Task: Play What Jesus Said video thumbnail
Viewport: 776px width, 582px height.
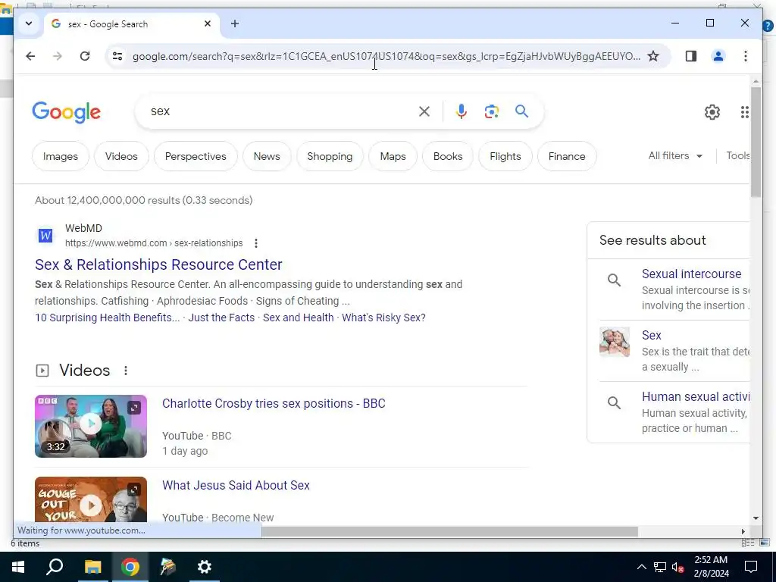Action: pos(91,499)
